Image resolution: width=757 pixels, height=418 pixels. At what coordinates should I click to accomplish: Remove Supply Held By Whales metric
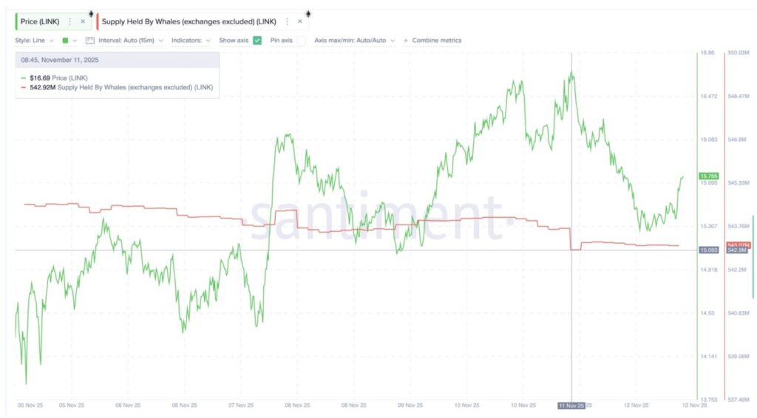click(x=299, y=22)
